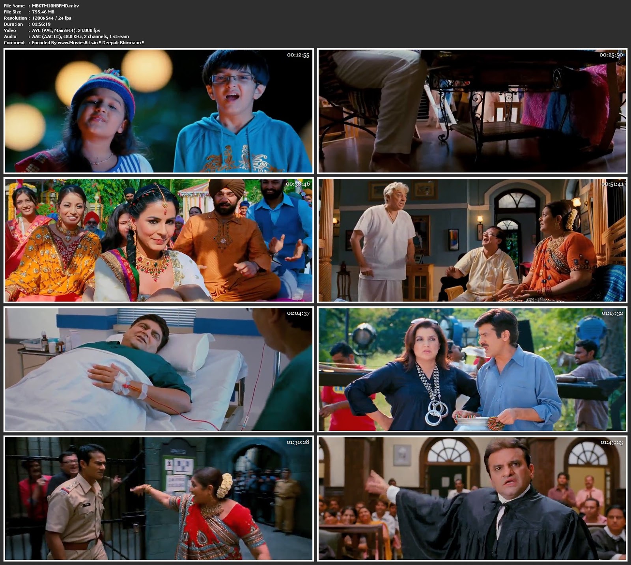This screenshot has height=565, width=631.
Task: Click the 00:38:46 timestamp
Action: tap(298, 184)
